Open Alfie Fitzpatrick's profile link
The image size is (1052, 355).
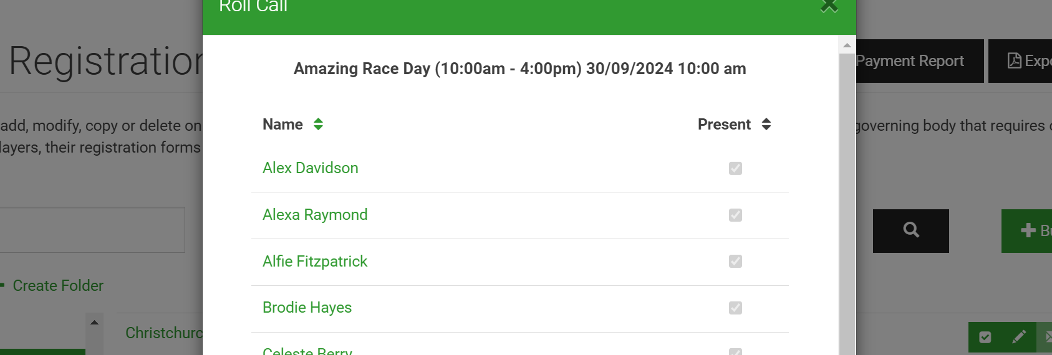pos(315,261)
